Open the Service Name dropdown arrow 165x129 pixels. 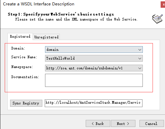click(x=140, y=58)
